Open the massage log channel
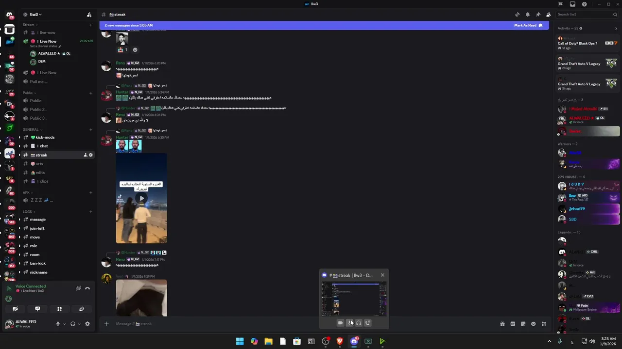The width and height of the screenshot is (622, 349). point(57,220)
